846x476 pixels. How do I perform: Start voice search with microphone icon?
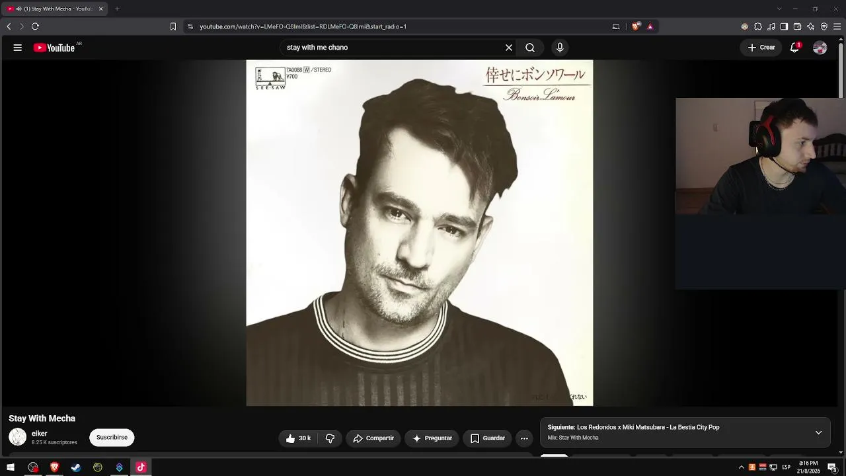point(560,48)
